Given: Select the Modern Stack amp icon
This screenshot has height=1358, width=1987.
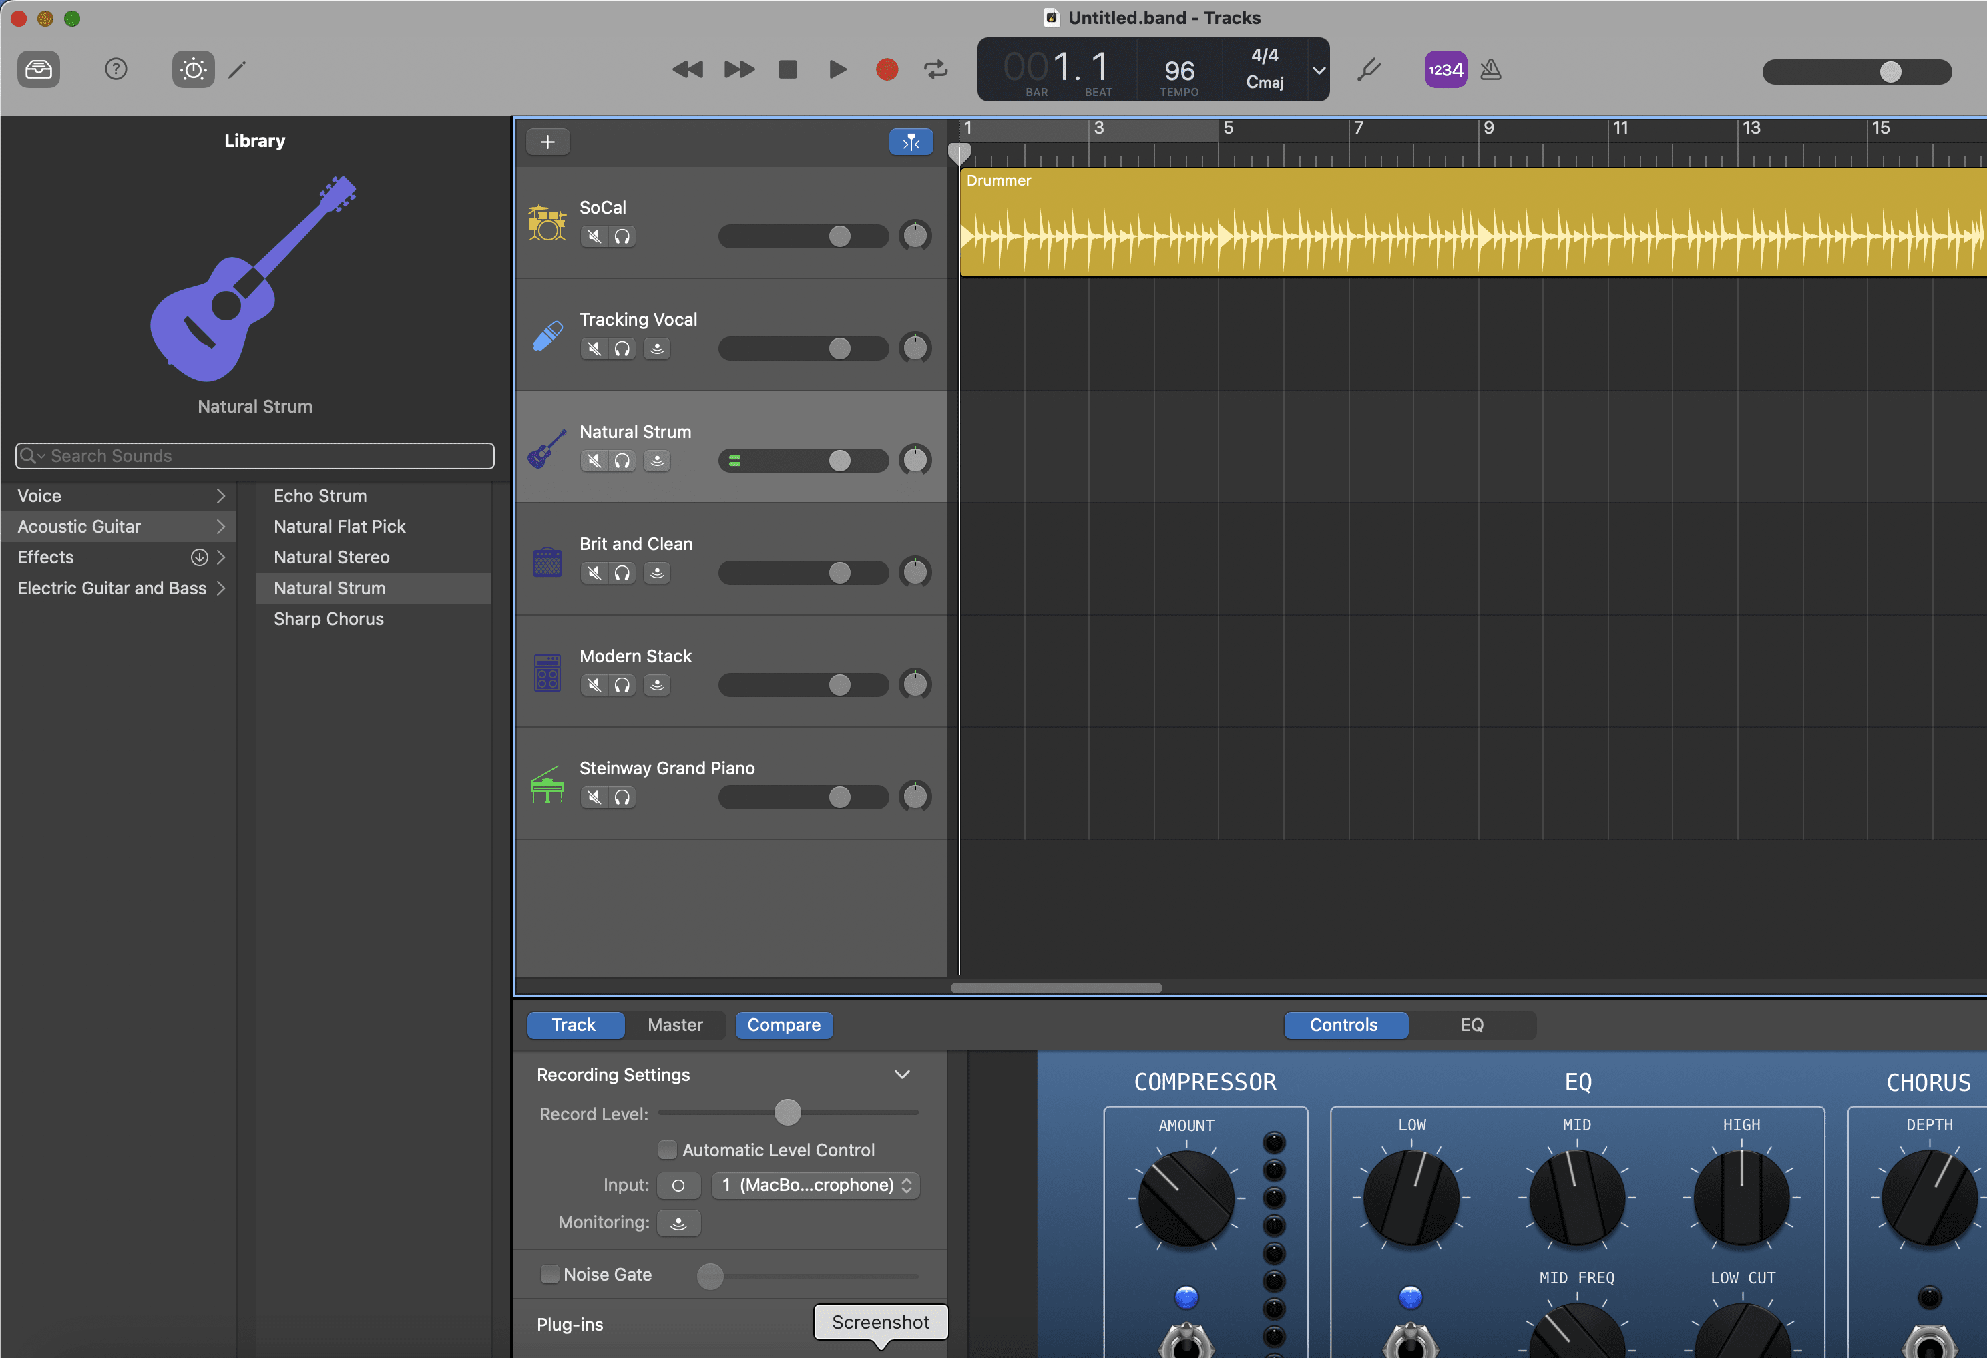Looking at the screenshot, I should tap(547, 672).
